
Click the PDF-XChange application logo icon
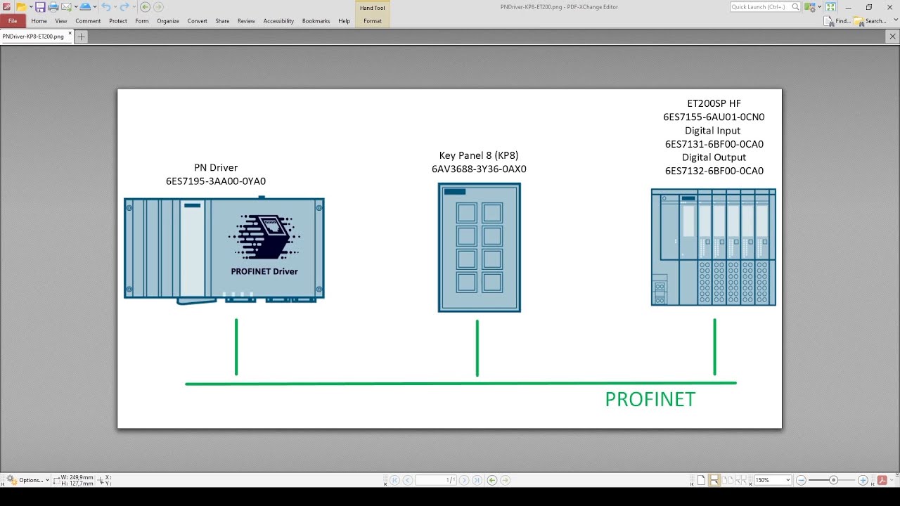(6, 7)
